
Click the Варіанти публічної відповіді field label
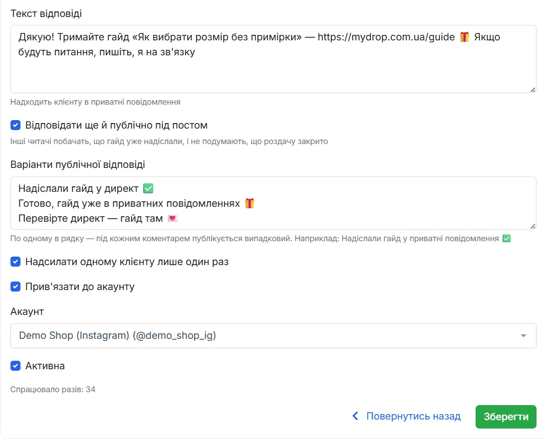pyautogui.click(x=78, y=164)
